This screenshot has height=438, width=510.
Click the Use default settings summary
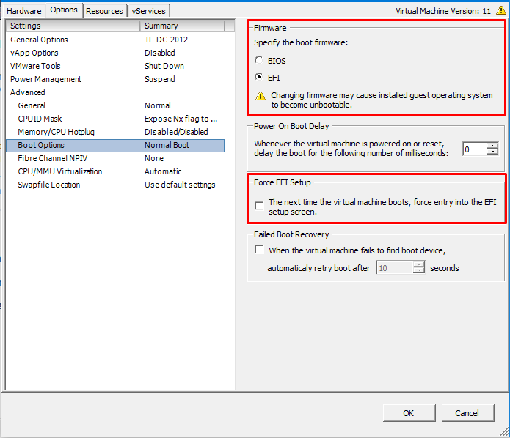tap(180, 185)
